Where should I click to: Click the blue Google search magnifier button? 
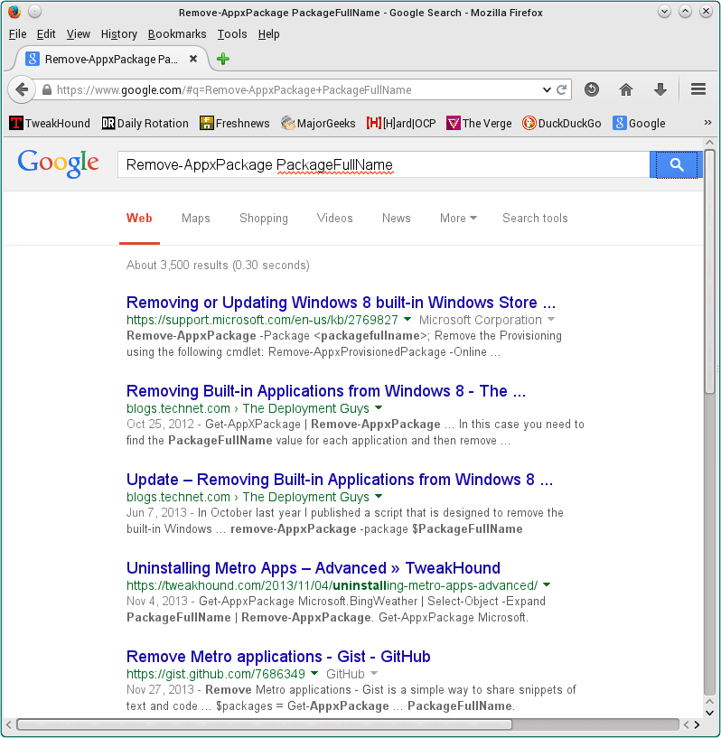[x=677, y=164]
